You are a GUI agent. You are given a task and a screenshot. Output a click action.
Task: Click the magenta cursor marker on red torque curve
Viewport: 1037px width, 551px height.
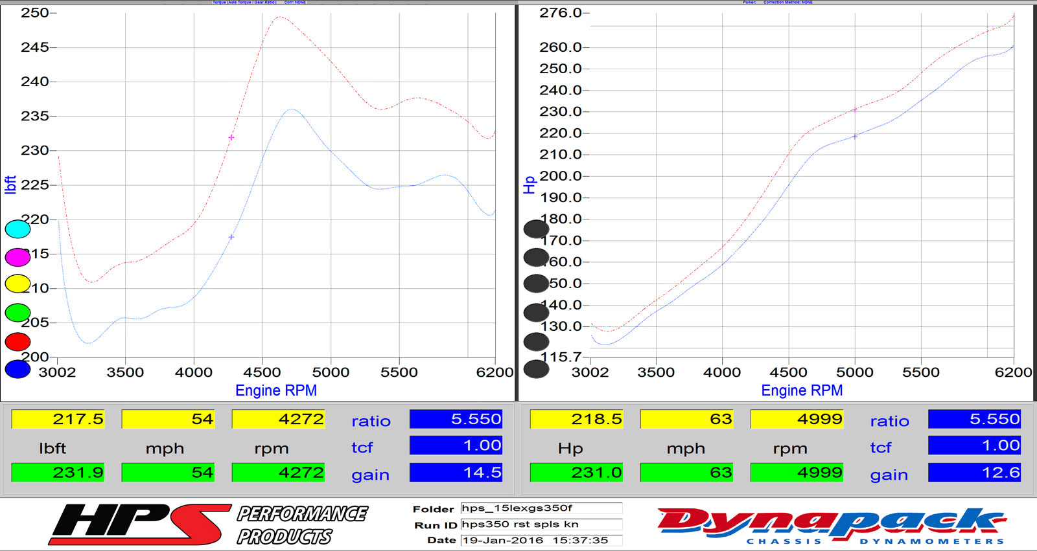coord(231,137)
